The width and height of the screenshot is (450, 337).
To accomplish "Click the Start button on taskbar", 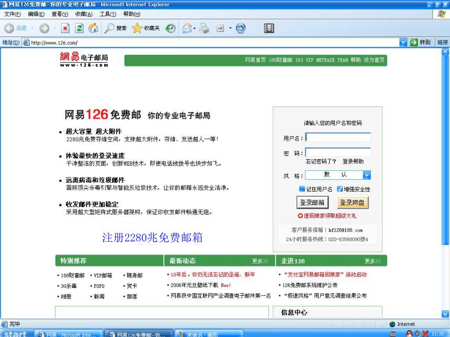I will click(16, 334).
